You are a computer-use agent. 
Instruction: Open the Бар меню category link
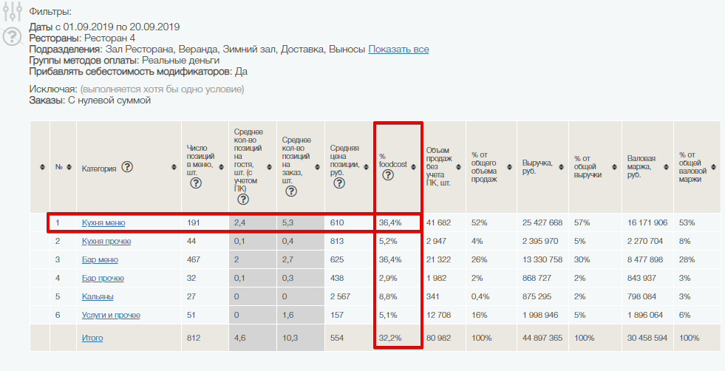point(99,259)
